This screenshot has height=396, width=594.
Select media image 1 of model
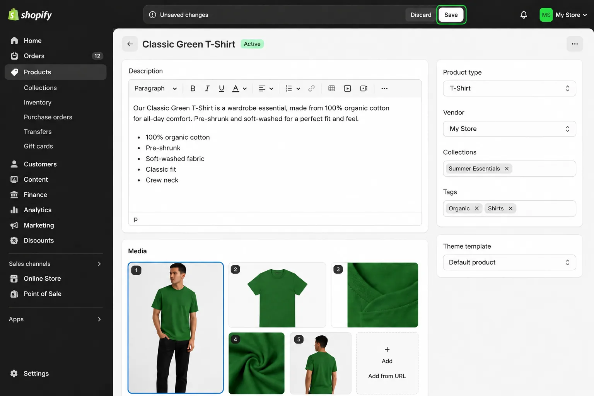[176, 328]
